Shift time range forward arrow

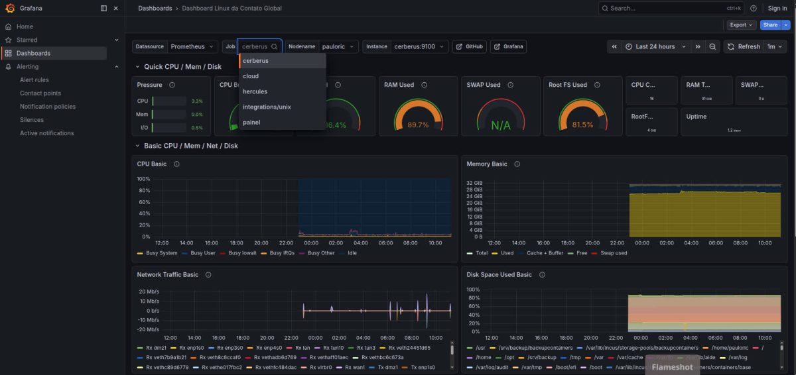[x=698, y=47]
